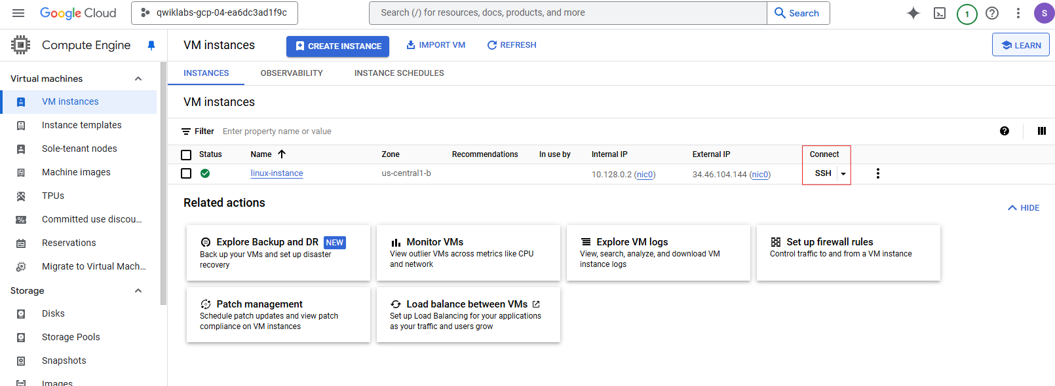This screenshot has height=386, width=1055.
Task: Click the external IP nic0 link
Action: tap(760, 175)
